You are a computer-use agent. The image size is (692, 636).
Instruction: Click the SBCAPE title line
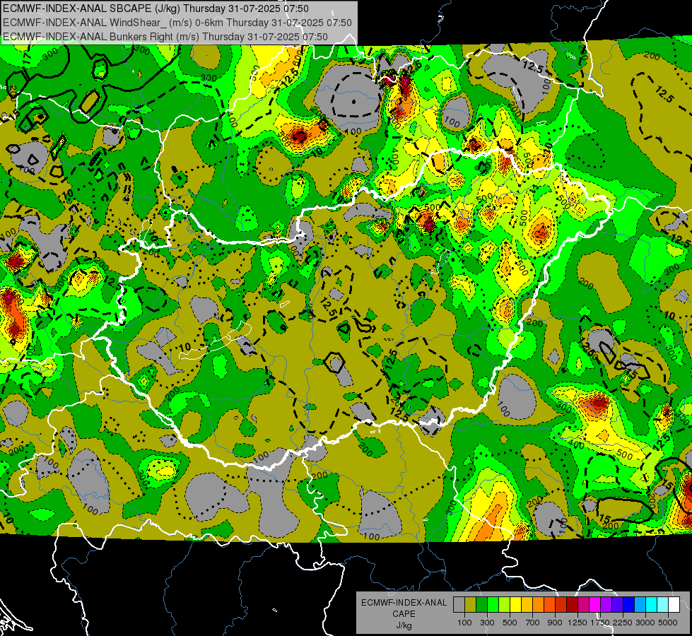(156, 8)
